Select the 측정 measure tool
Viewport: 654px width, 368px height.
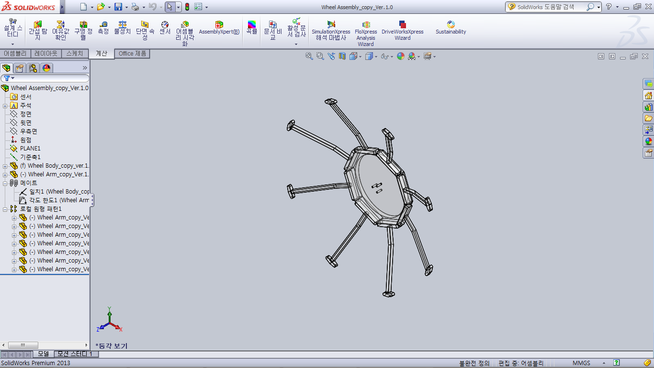click(x=103, y=28)
